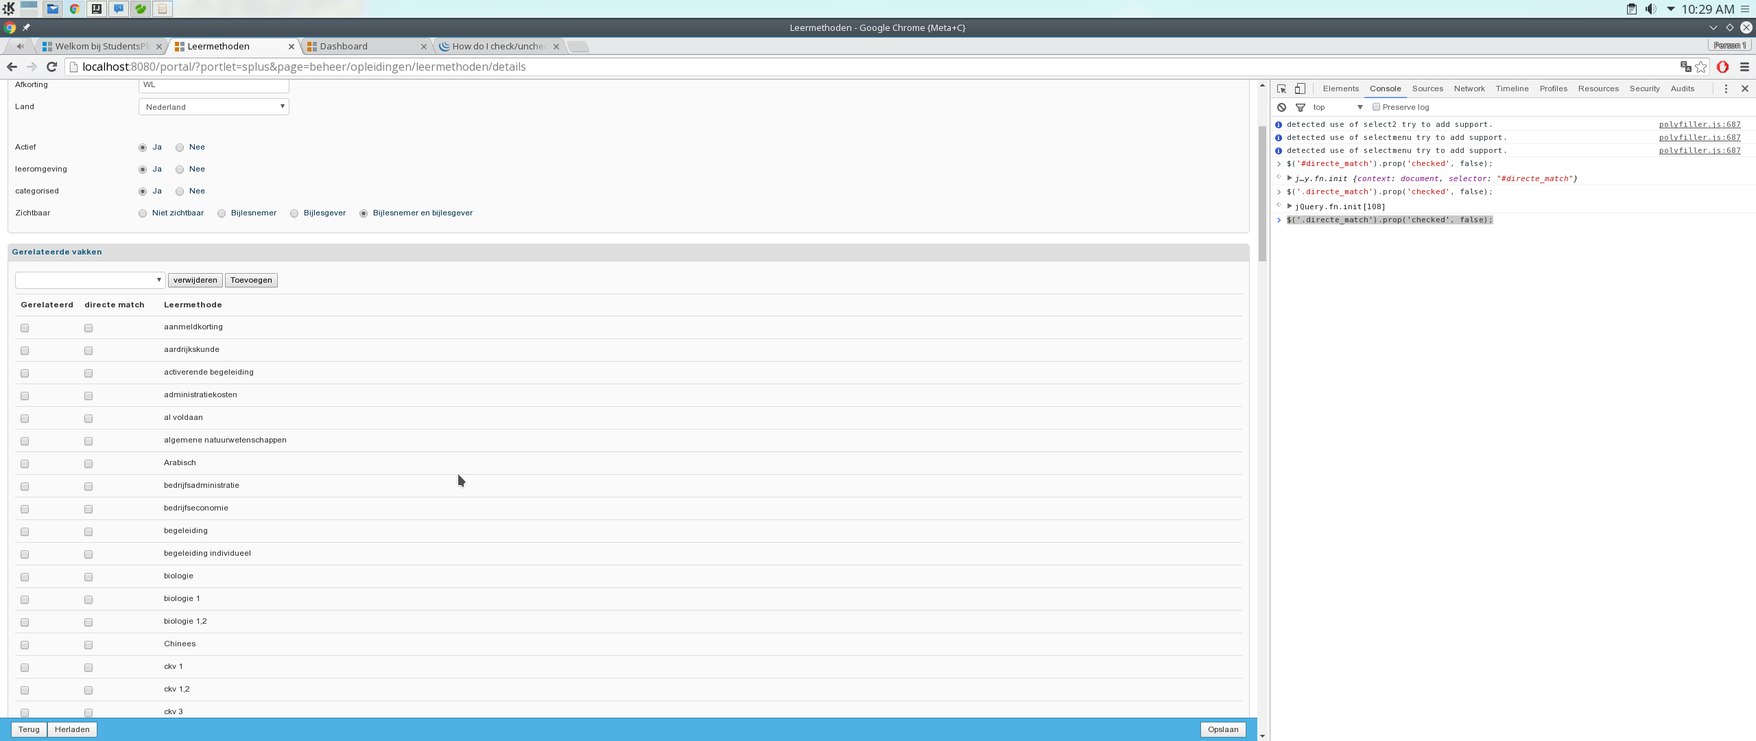Click the Herladen button
This screenshot has width=1756, height=741.
pos(72,729)
